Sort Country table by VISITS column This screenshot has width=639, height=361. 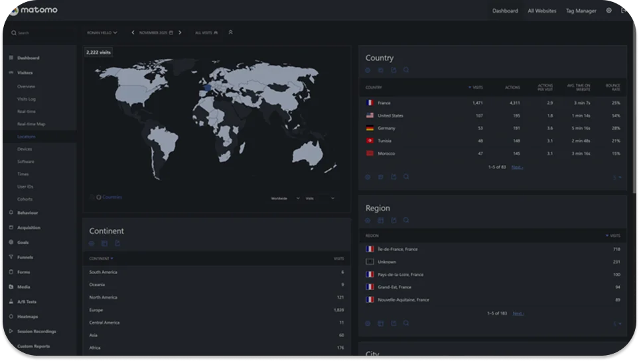click(476, 87)
